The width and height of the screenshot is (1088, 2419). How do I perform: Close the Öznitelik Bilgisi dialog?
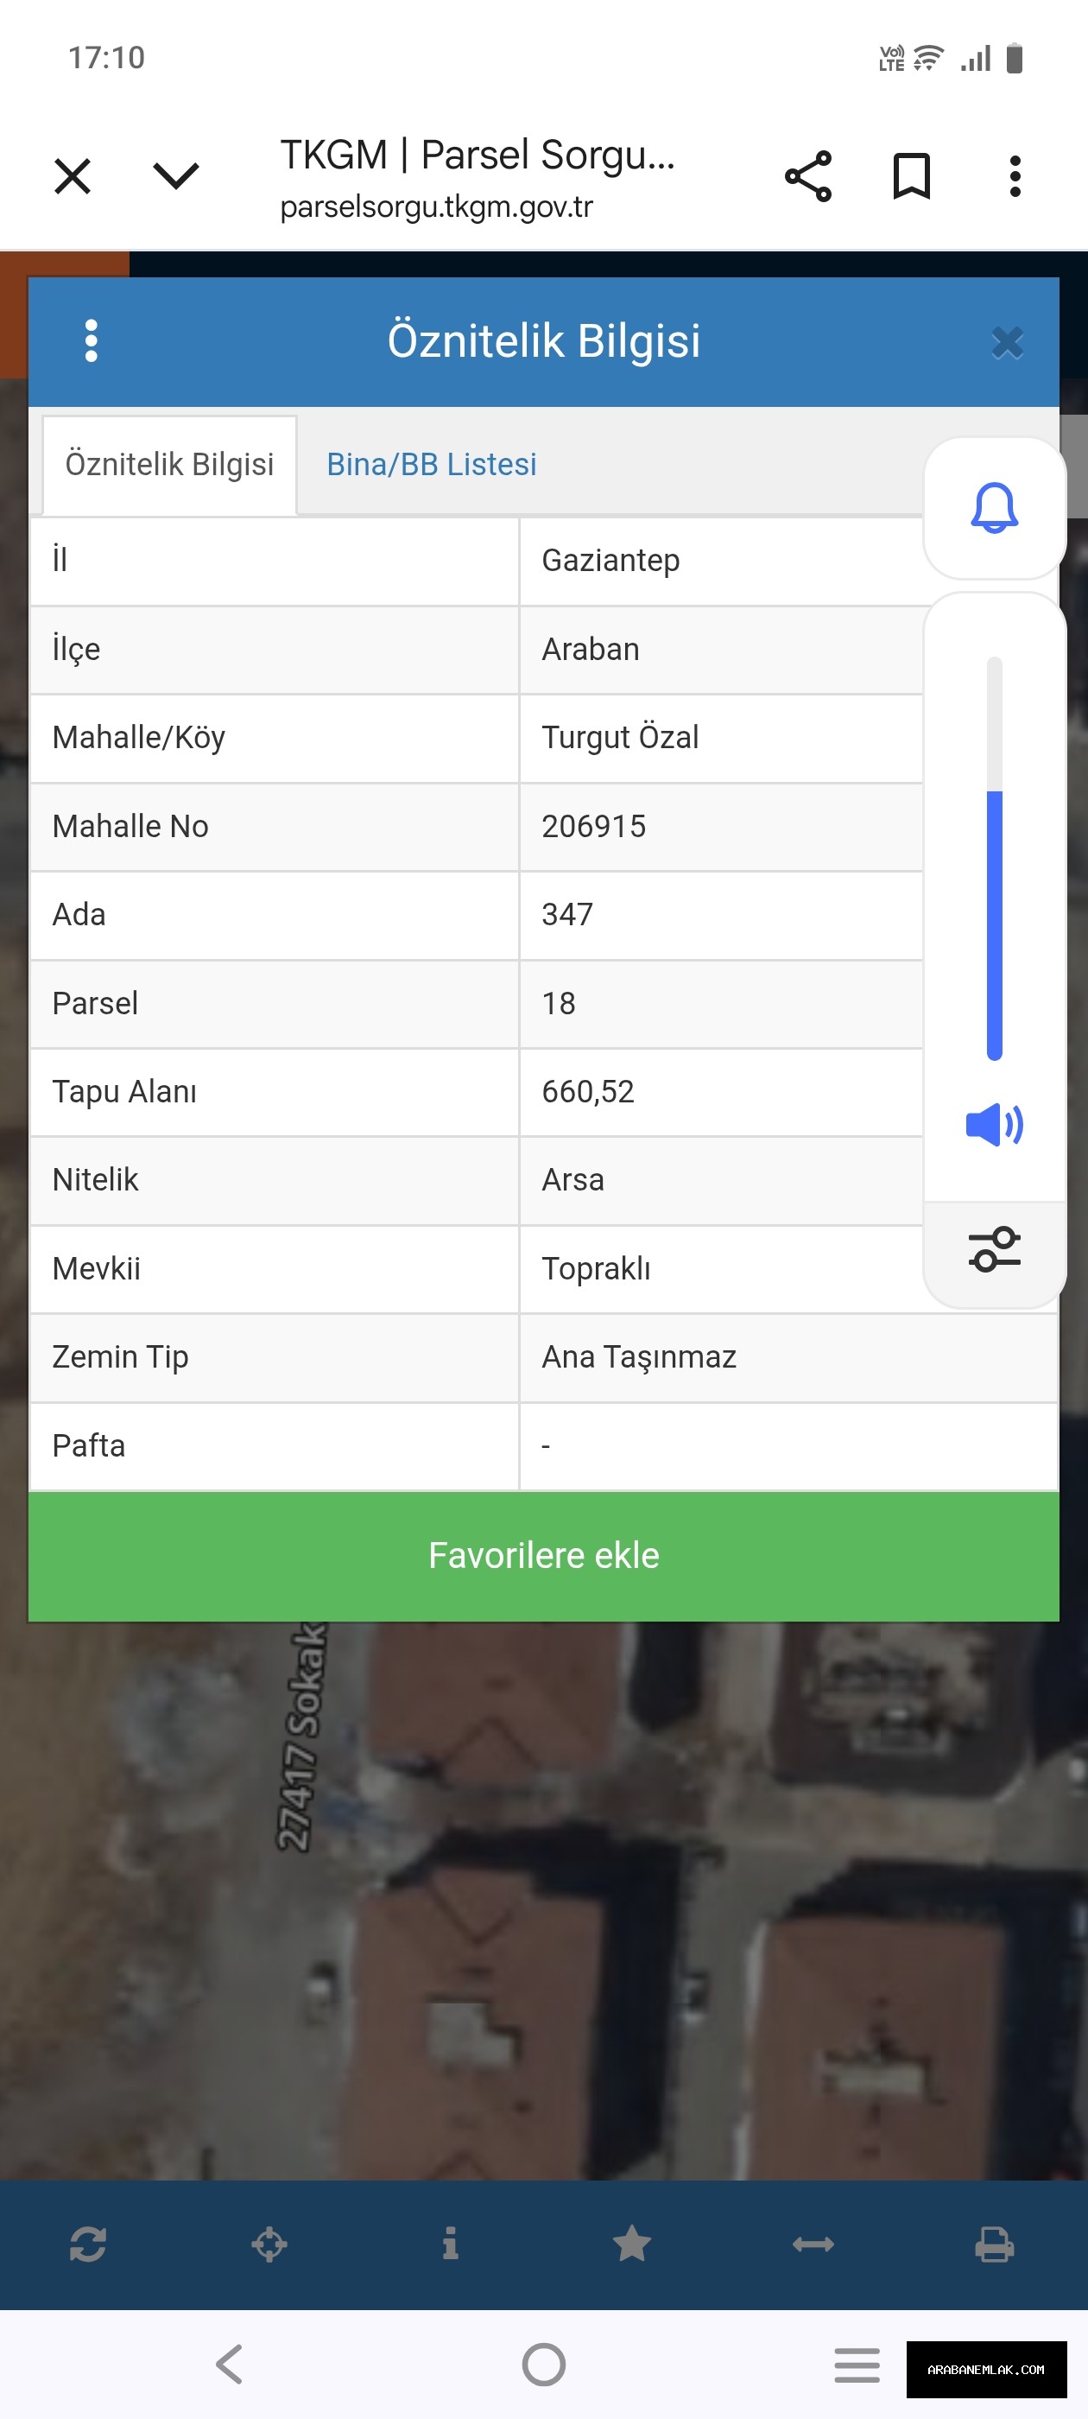tap(1006, 343)
